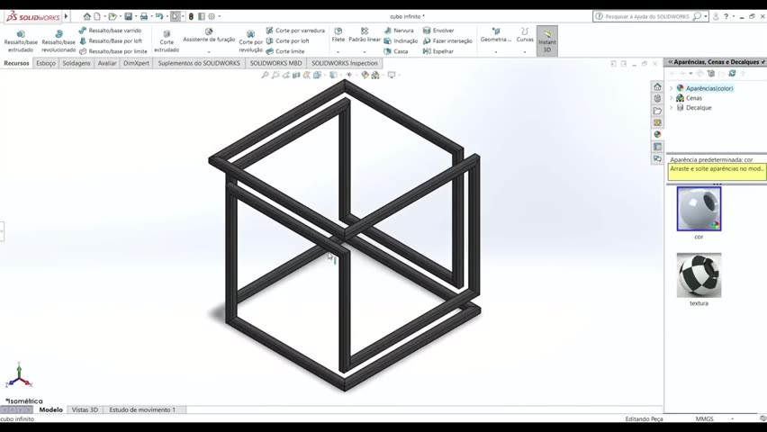Click the home icon in task pane
Image resolution: width=767 pixels, height=432 pixels.
657,87
